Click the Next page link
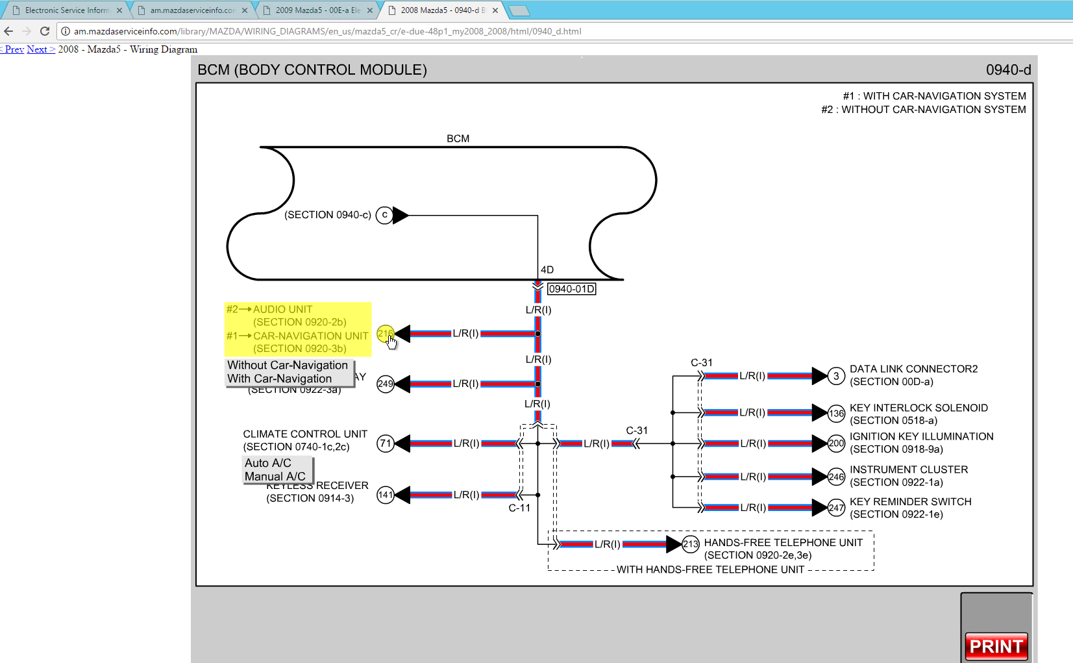 pos(40,49)
